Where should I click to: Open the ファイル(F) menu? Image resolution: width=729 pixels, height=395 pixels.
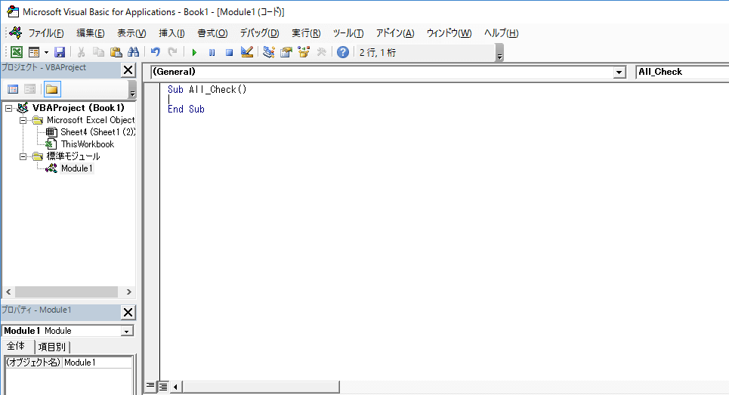45,33
